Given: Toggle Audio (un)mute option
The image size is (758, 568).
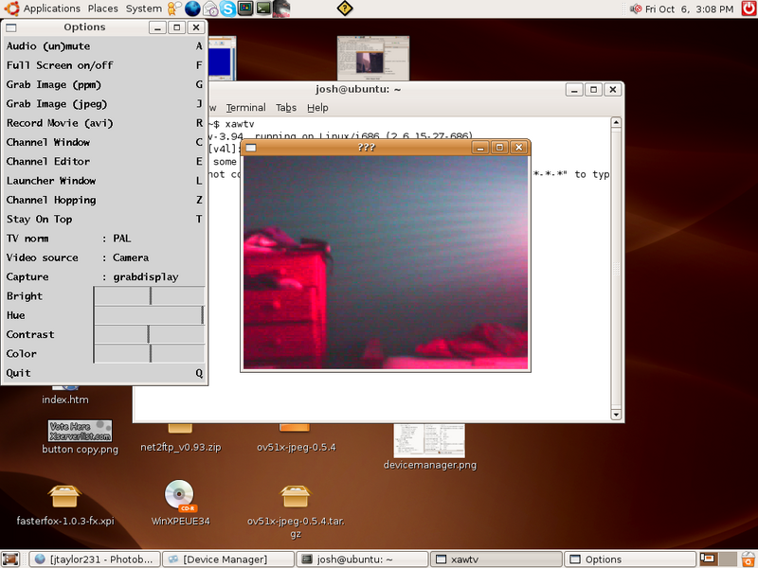Looking at the screenshot, I should (47, 46).
